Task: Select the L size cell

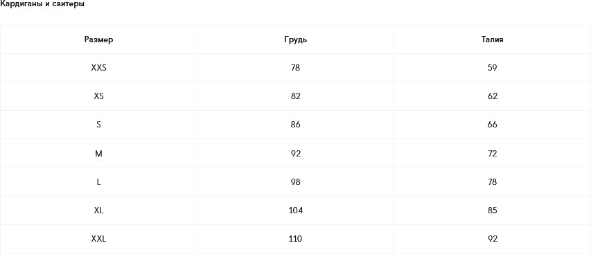Action: click(99, 181)
